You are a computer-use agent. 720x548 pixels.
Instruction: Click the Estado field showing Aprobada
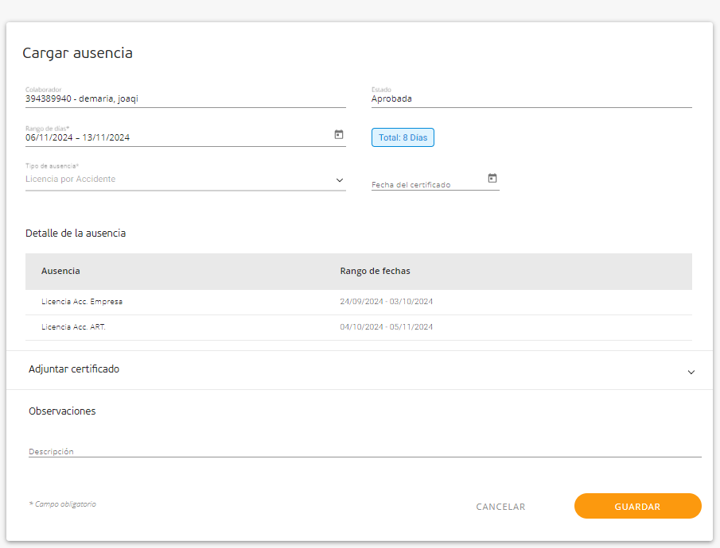point(531,99)
